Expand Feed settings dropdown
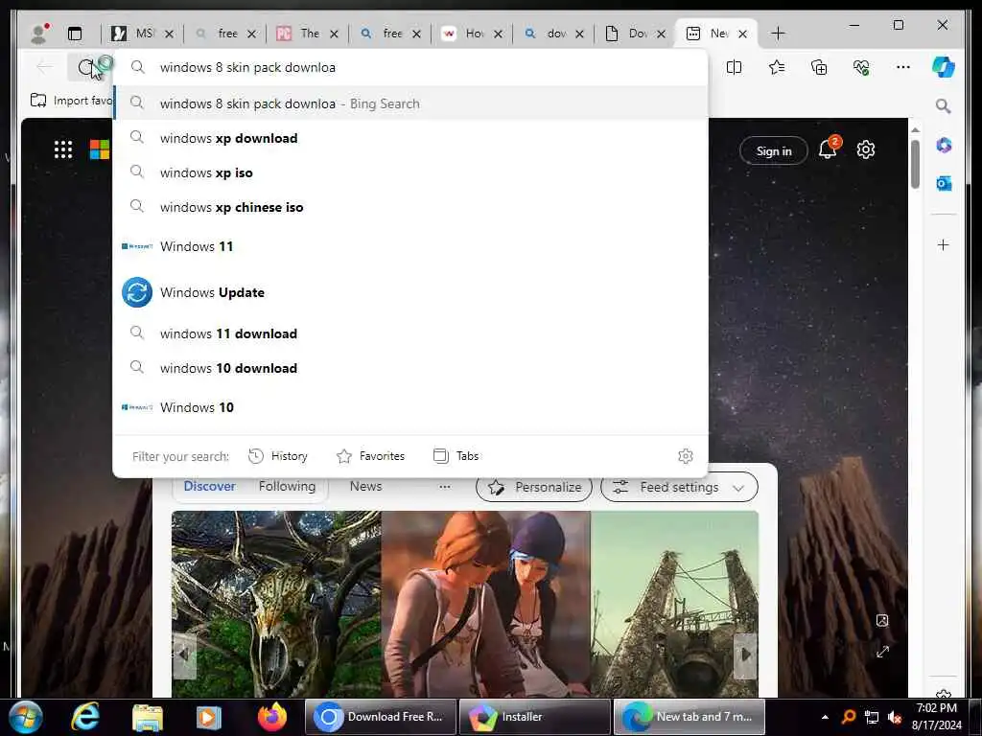The height and width of the screenshot is (736, 982). pyautogui.click(x=679, y=488)
